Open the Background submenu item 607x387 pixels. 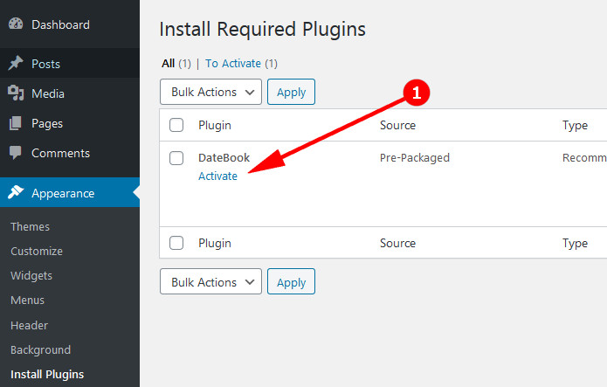coord(40,349)
